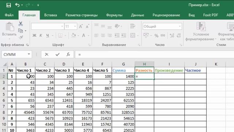Open the cell borders button

(x=60, y=36)
